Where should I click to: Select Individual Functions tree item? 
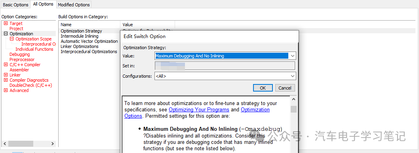point(34,49)
